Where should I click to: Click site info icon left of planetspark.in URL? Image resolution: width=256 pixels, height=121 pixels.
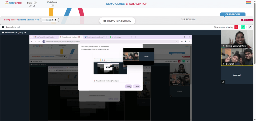tap(44, 42)
